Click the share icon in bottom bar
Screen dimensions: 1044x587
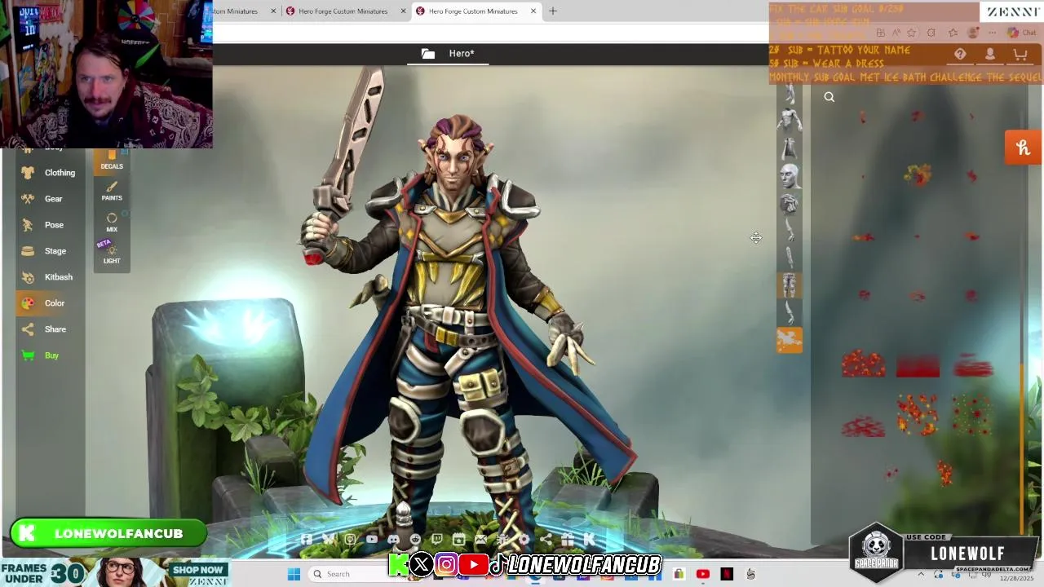(x=546, y=540)
